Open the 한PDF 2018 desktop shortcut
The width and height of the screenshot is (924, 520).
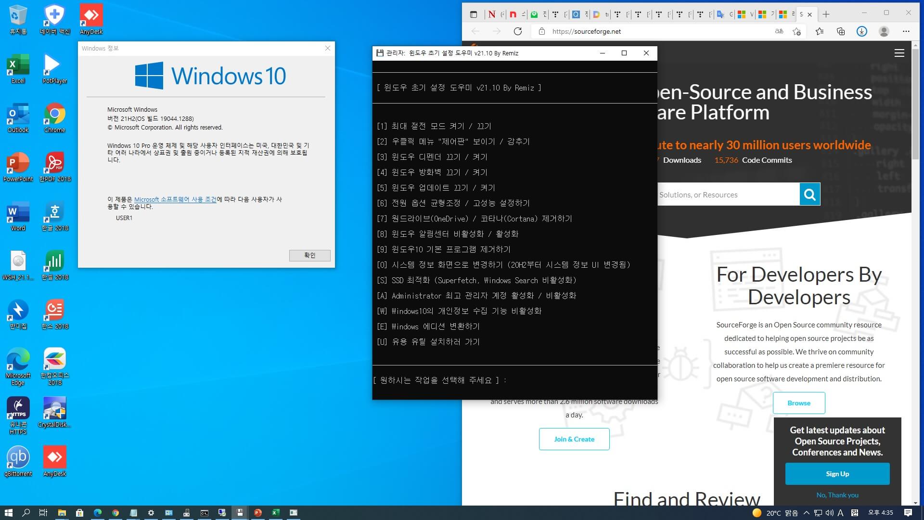click(x=54, y=167)
